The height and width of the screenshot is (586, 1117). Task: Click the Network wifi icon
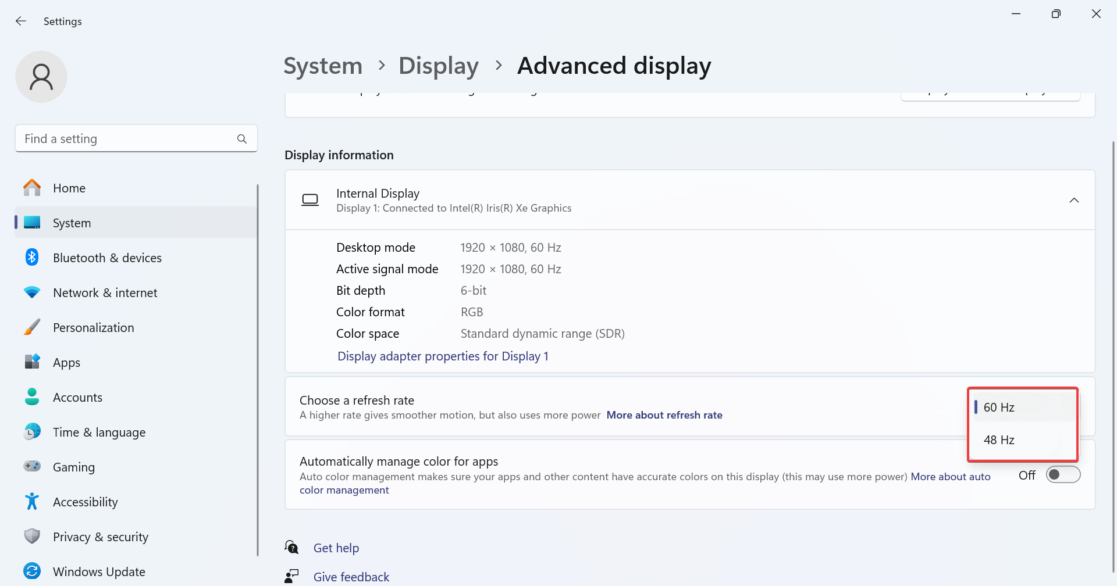(x=32, y=292)
